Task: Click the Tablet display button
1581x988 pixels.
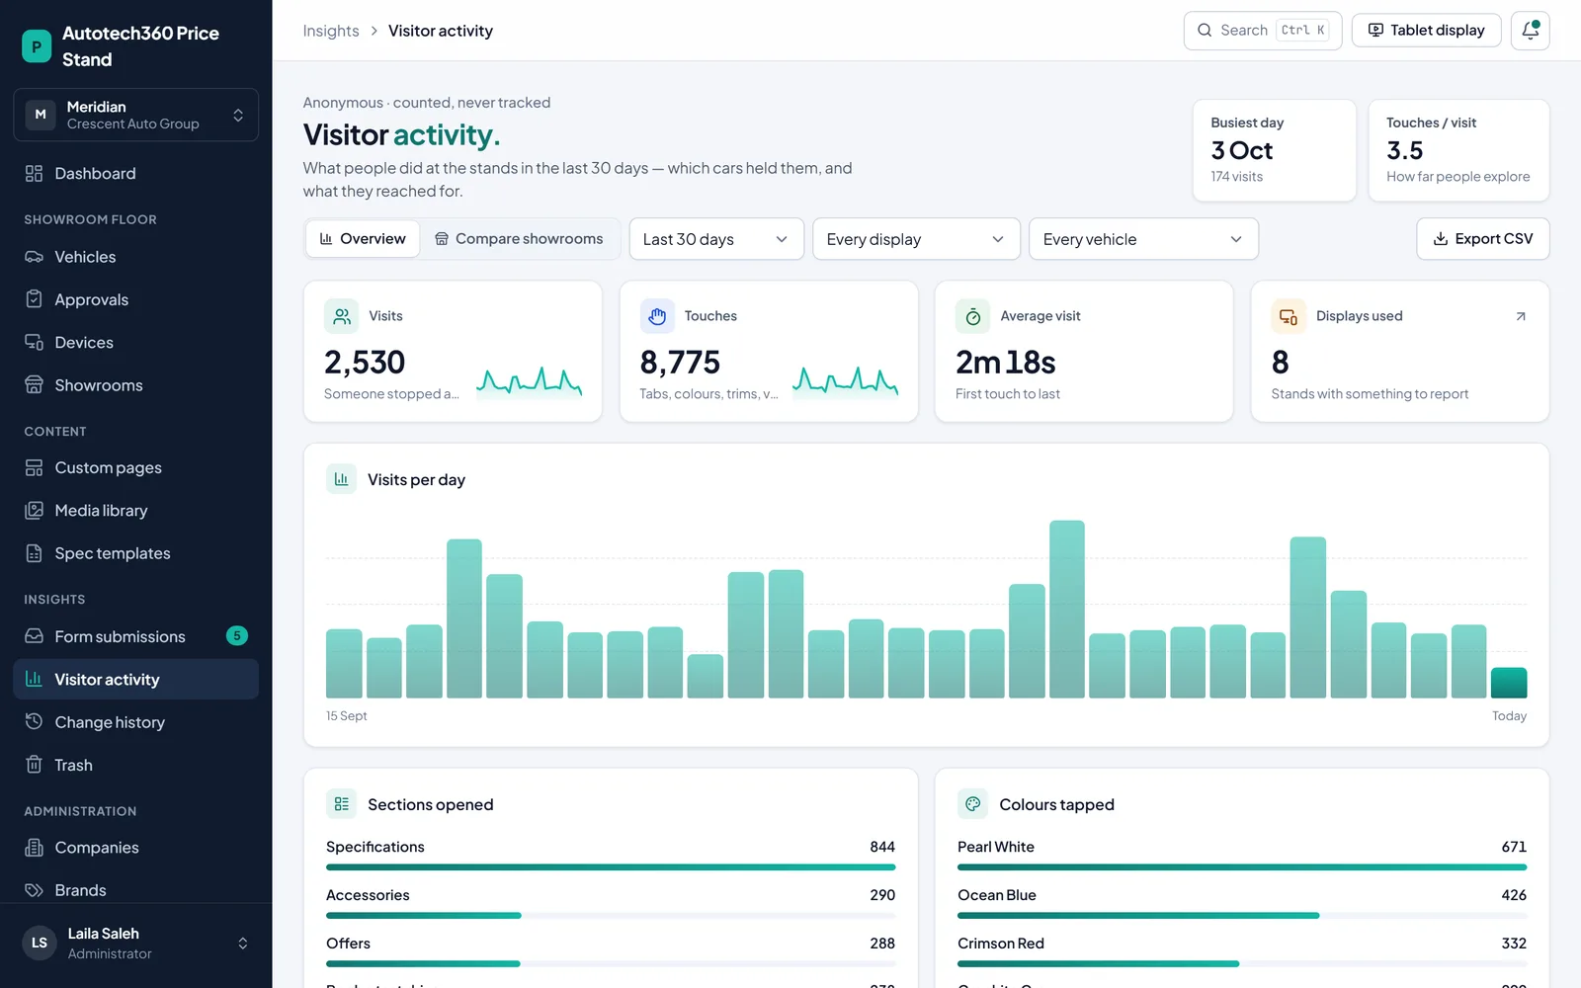Action: (x=1426, y=31)
